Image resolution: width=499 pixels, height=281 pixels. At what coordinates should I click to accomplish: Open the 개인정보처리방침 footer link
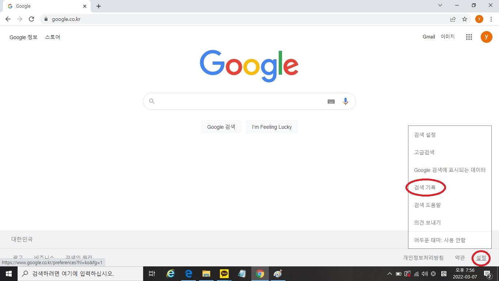coord(423,258)
